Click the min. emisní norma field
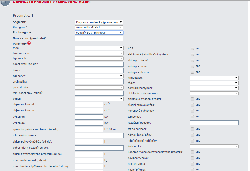250x171 pixels. tap(99, 136)
